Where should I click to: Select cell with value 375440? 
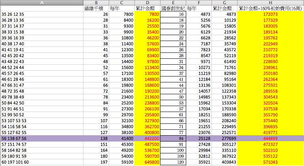point(270,121)
